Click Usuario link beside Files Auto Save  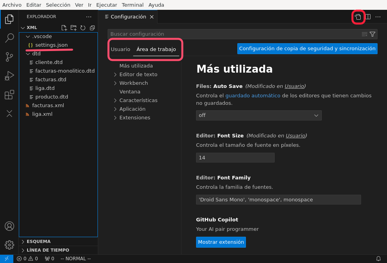click(x=294, y=86)
